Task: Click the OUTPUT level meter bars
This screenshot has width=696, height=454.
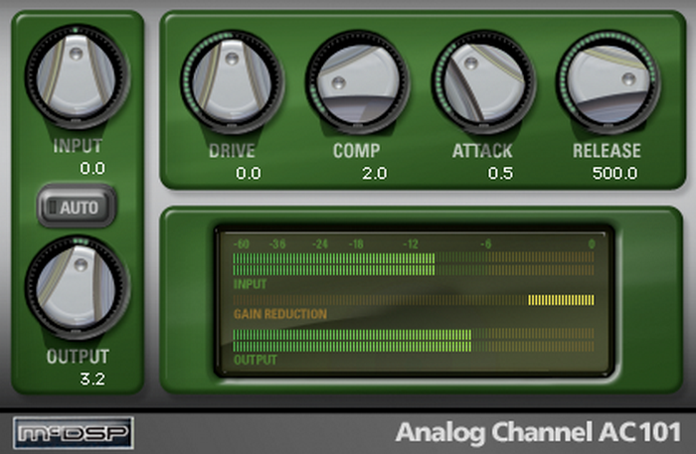Action: [414, 340]
